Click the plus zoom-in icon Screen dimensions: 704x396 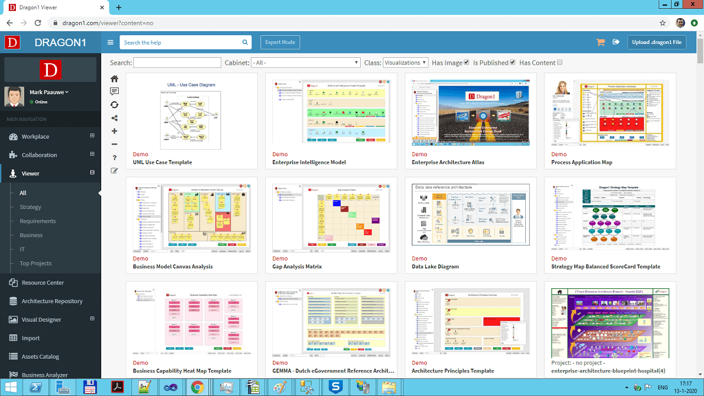click(x=114, y=131)
